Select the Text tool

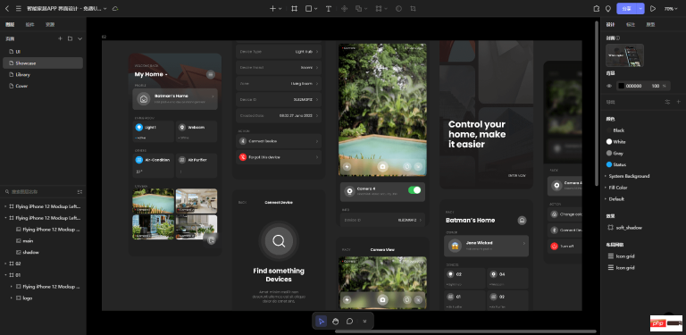click(x=328, y=8)
